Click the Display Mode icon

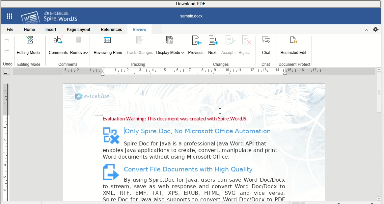(x=170, y=40)
